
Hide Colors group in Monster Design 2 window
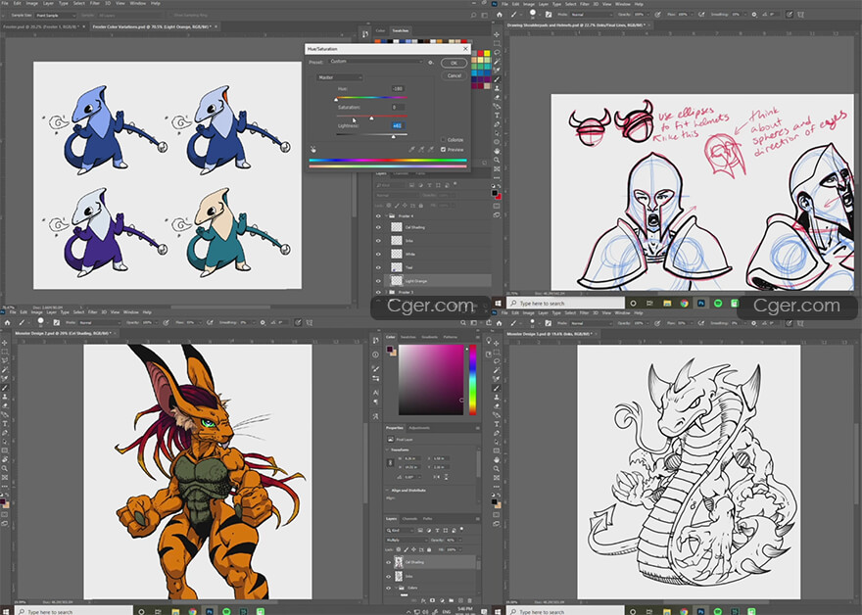tap(389, 589)
